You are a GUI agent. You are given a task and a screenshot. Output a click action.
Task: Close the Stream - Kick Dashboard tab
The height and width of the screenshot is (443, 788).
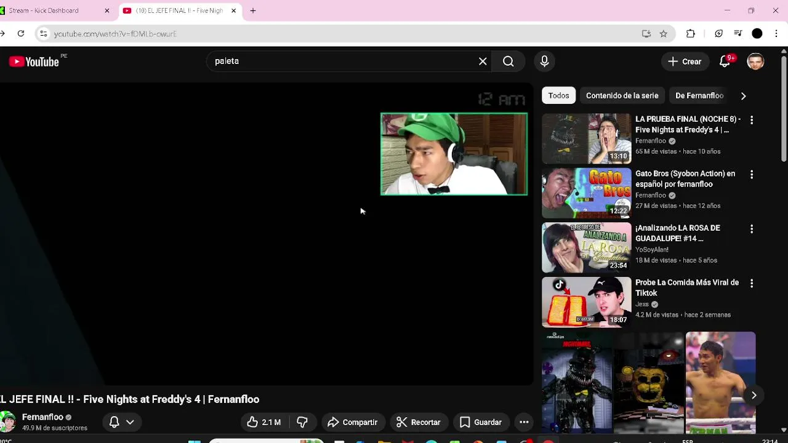click(x=107, y=10)
